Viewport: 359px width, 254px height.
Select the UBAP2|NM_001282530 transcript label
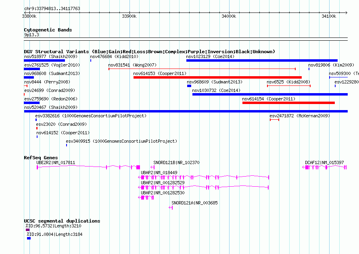click(x=163, y=193)
